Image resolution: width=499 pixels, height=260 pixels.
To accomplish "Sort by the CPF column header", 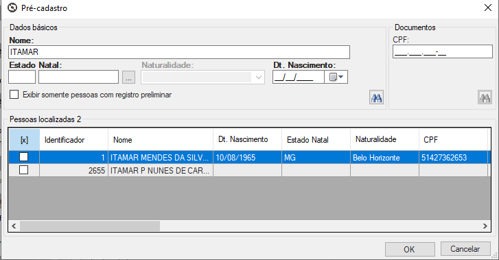I will coord(453,140).
